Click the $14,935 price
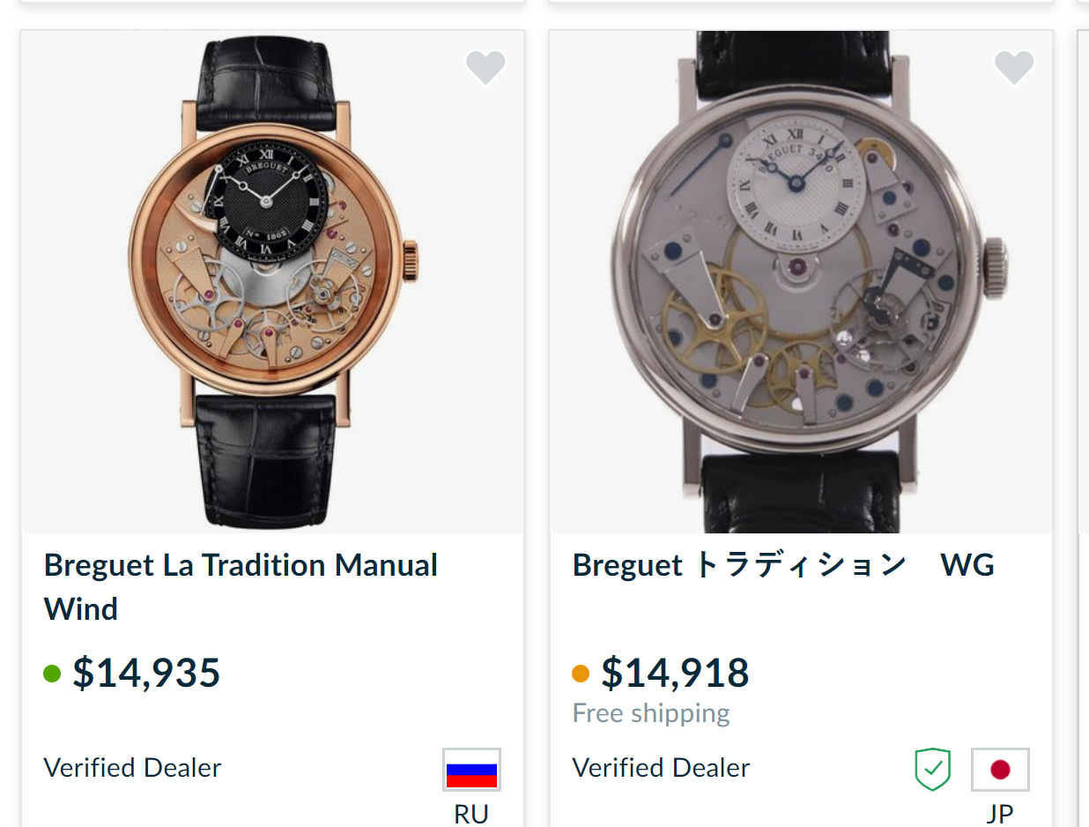The image size is (1089, 827). tap(146, 673)
